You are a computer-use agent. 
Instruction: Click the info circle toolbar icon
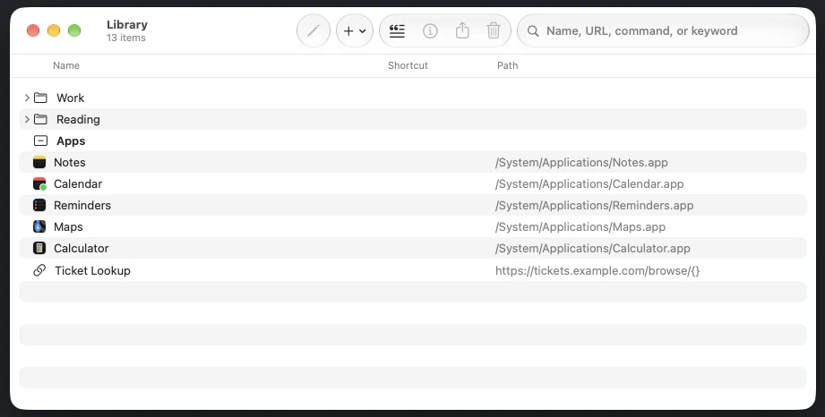(x=430, y=31)
